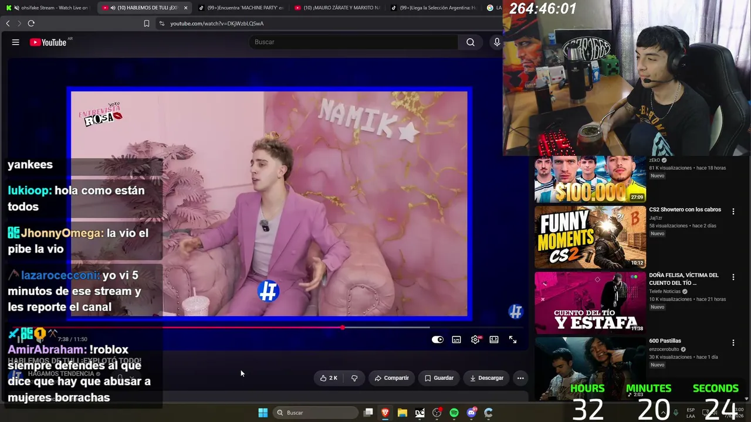Click the Windows taskbar Buscar search box
The width and height of the screenshot is (751, 422).
[x=316, y=413]
